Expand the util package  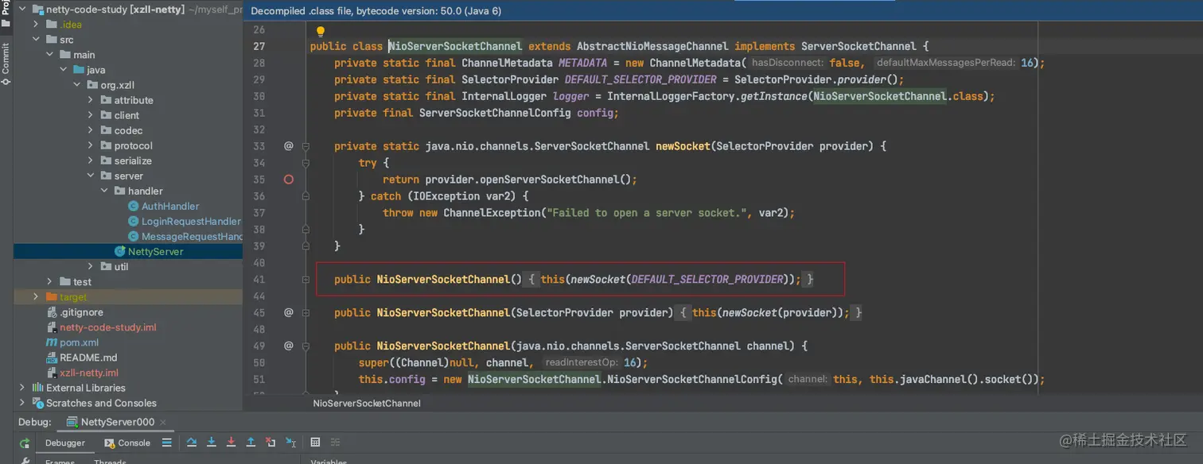tap(91, 267)
